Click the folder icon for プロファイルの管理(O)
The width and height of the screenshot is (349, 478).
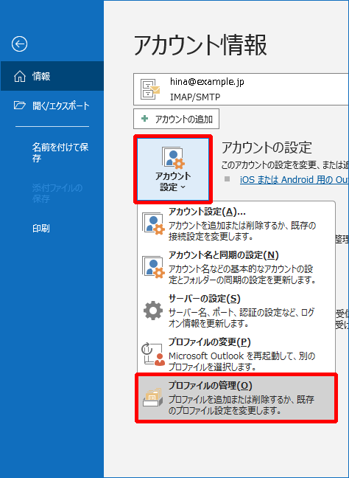152,397
